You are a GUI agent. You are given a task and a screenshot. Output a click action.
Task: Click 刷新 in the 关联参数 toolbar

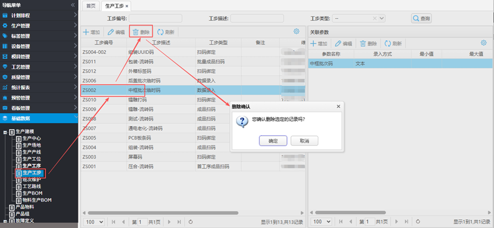coord(394,44)
